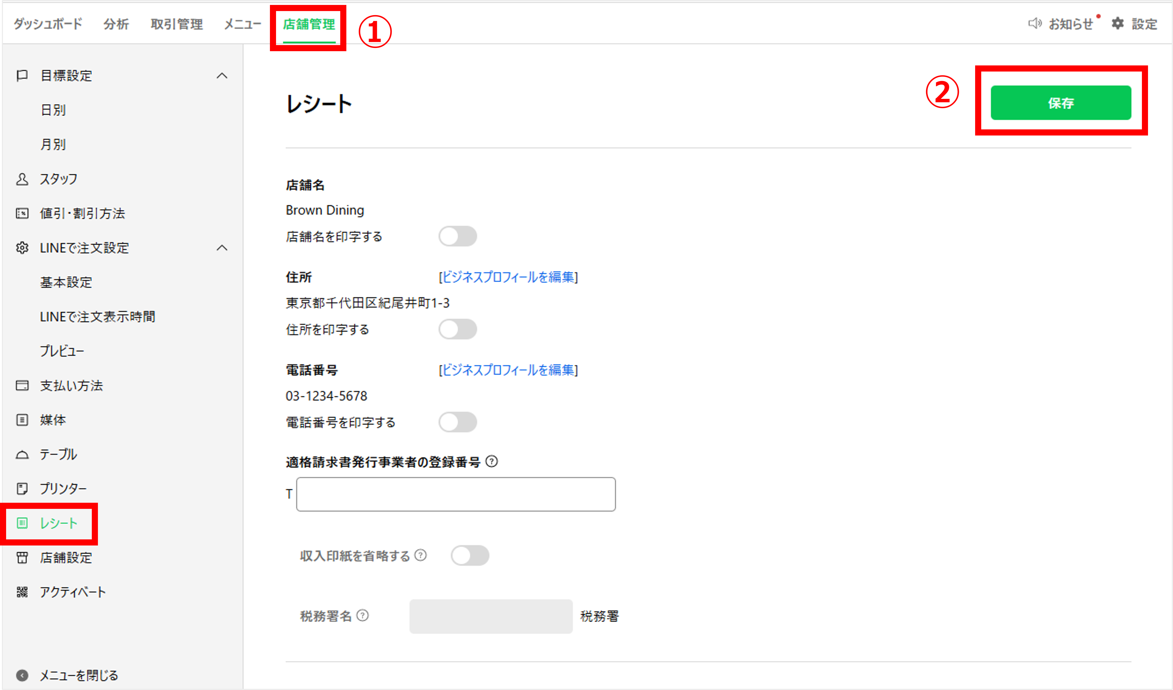Click the address text 東京都千代田区紀尾井町1-3
This screenshot has width=1173, height=690.
click(368, 303)
